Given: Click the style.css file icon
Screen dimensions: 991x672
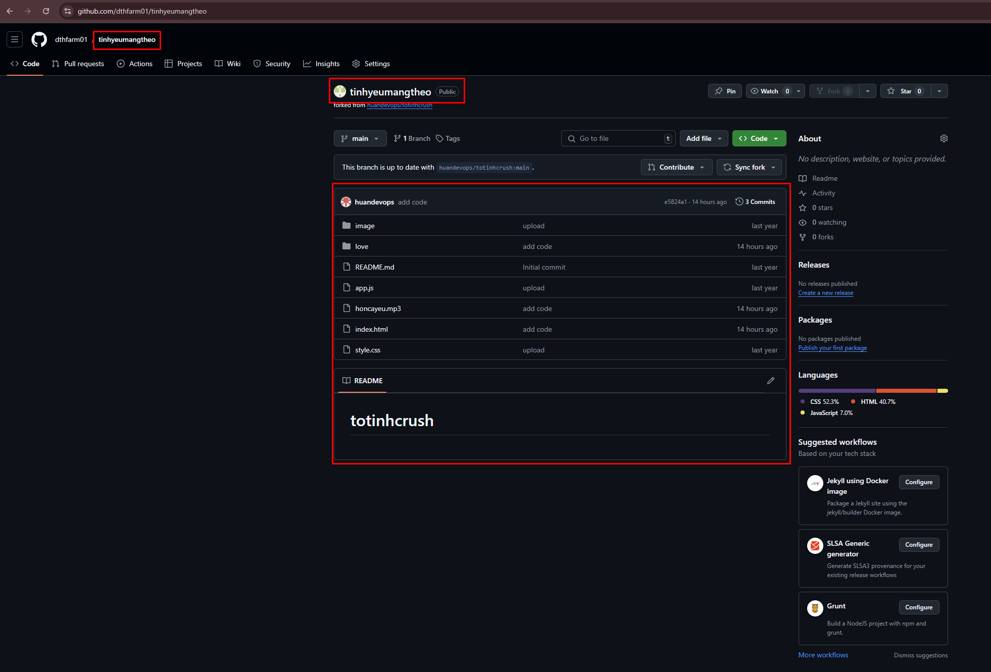Looking at the screenshot, I should tap(346, 350).
